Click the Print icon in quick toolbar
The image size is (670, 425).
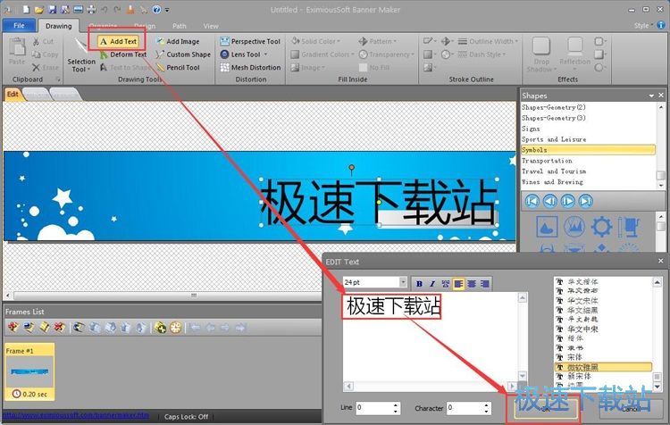pyautogui.click(x=91, y=9)
